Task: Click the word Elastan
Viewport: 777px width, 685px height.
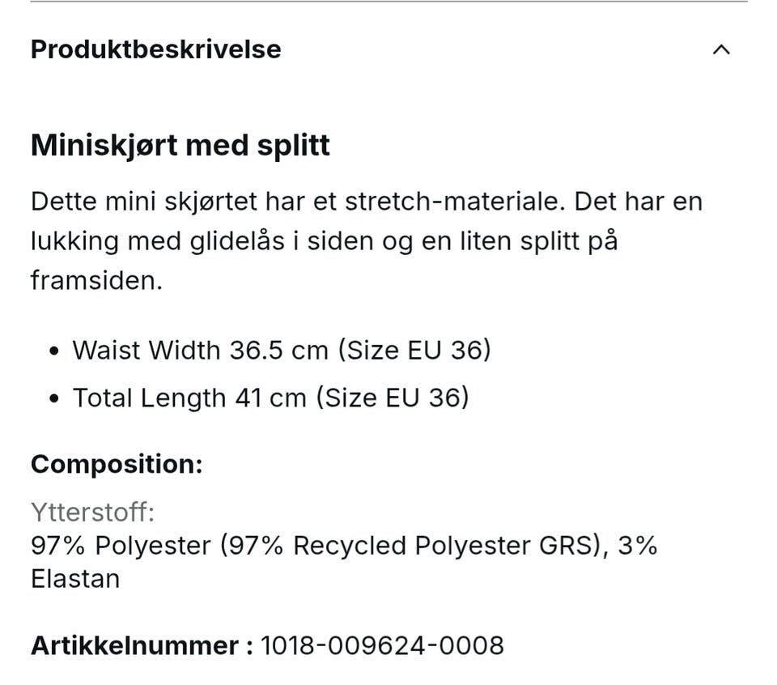Action: pos(75,579)
